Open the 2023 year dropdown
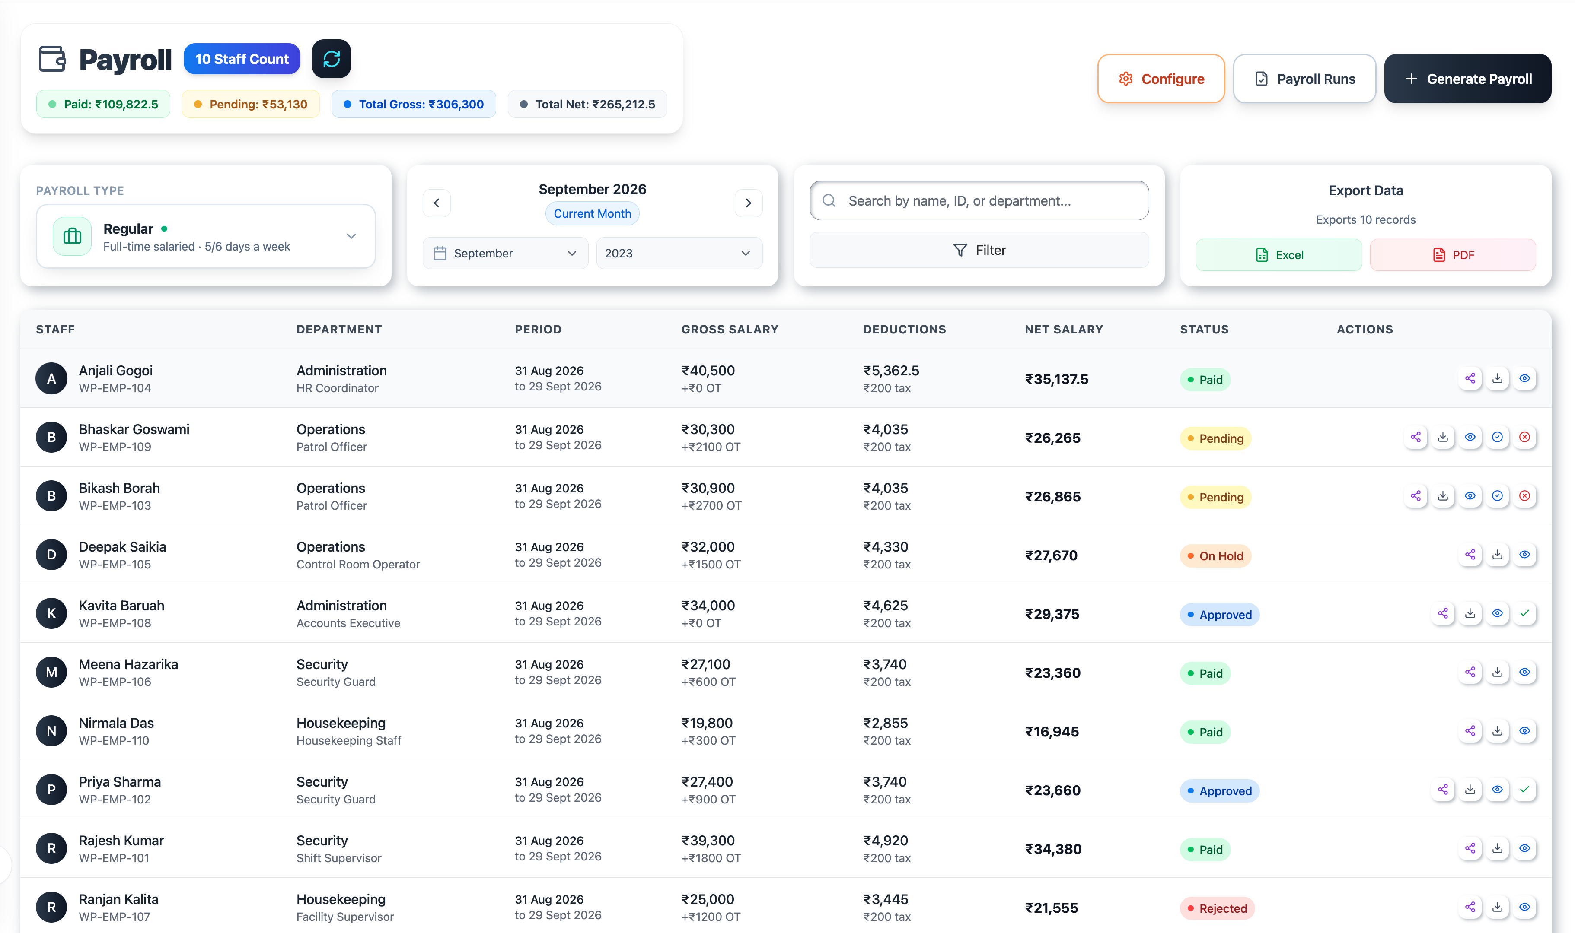 [x=679, y=254]
